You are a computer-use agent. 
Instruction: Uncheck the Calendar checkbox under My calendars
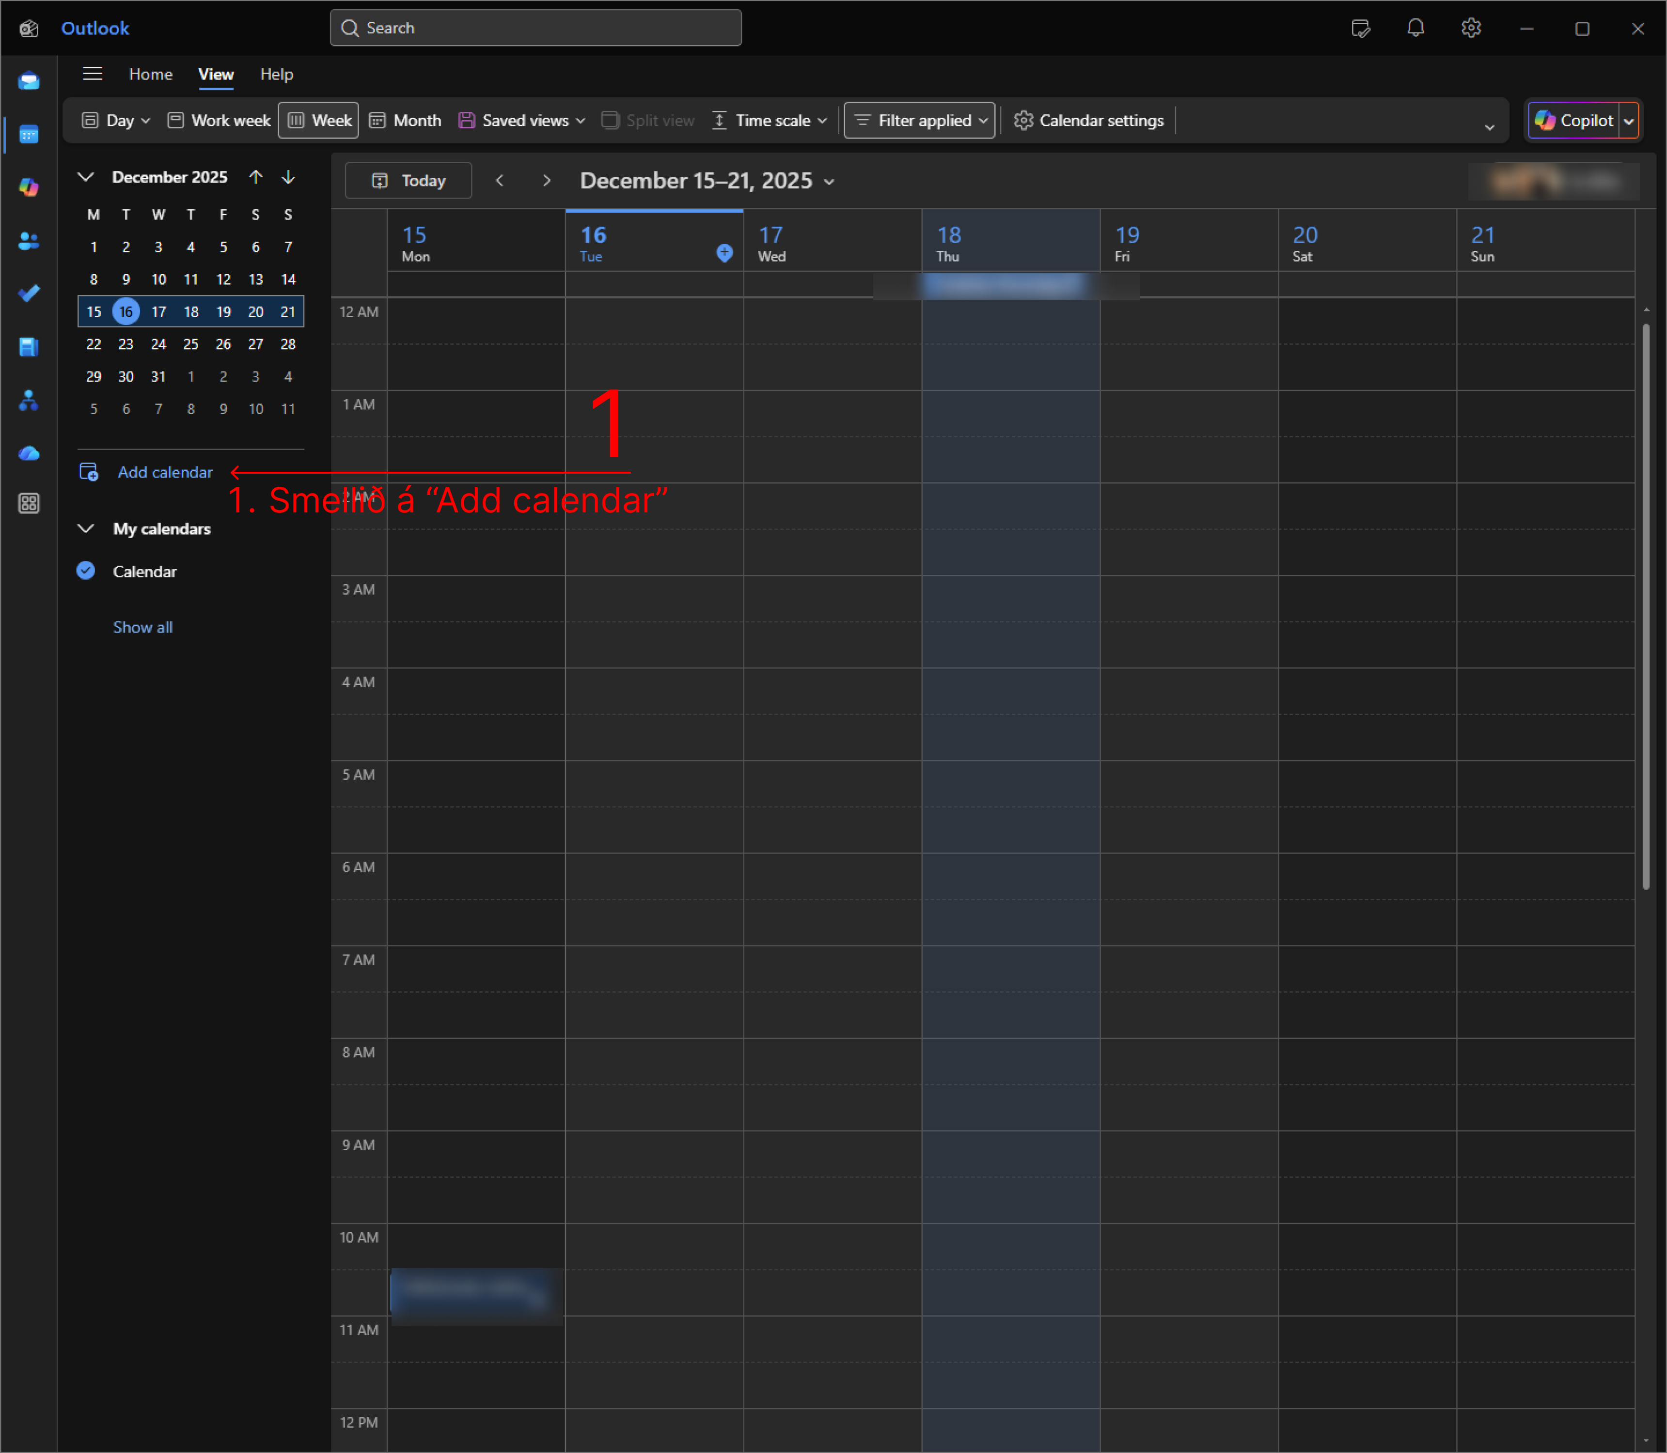pos(86,571)
